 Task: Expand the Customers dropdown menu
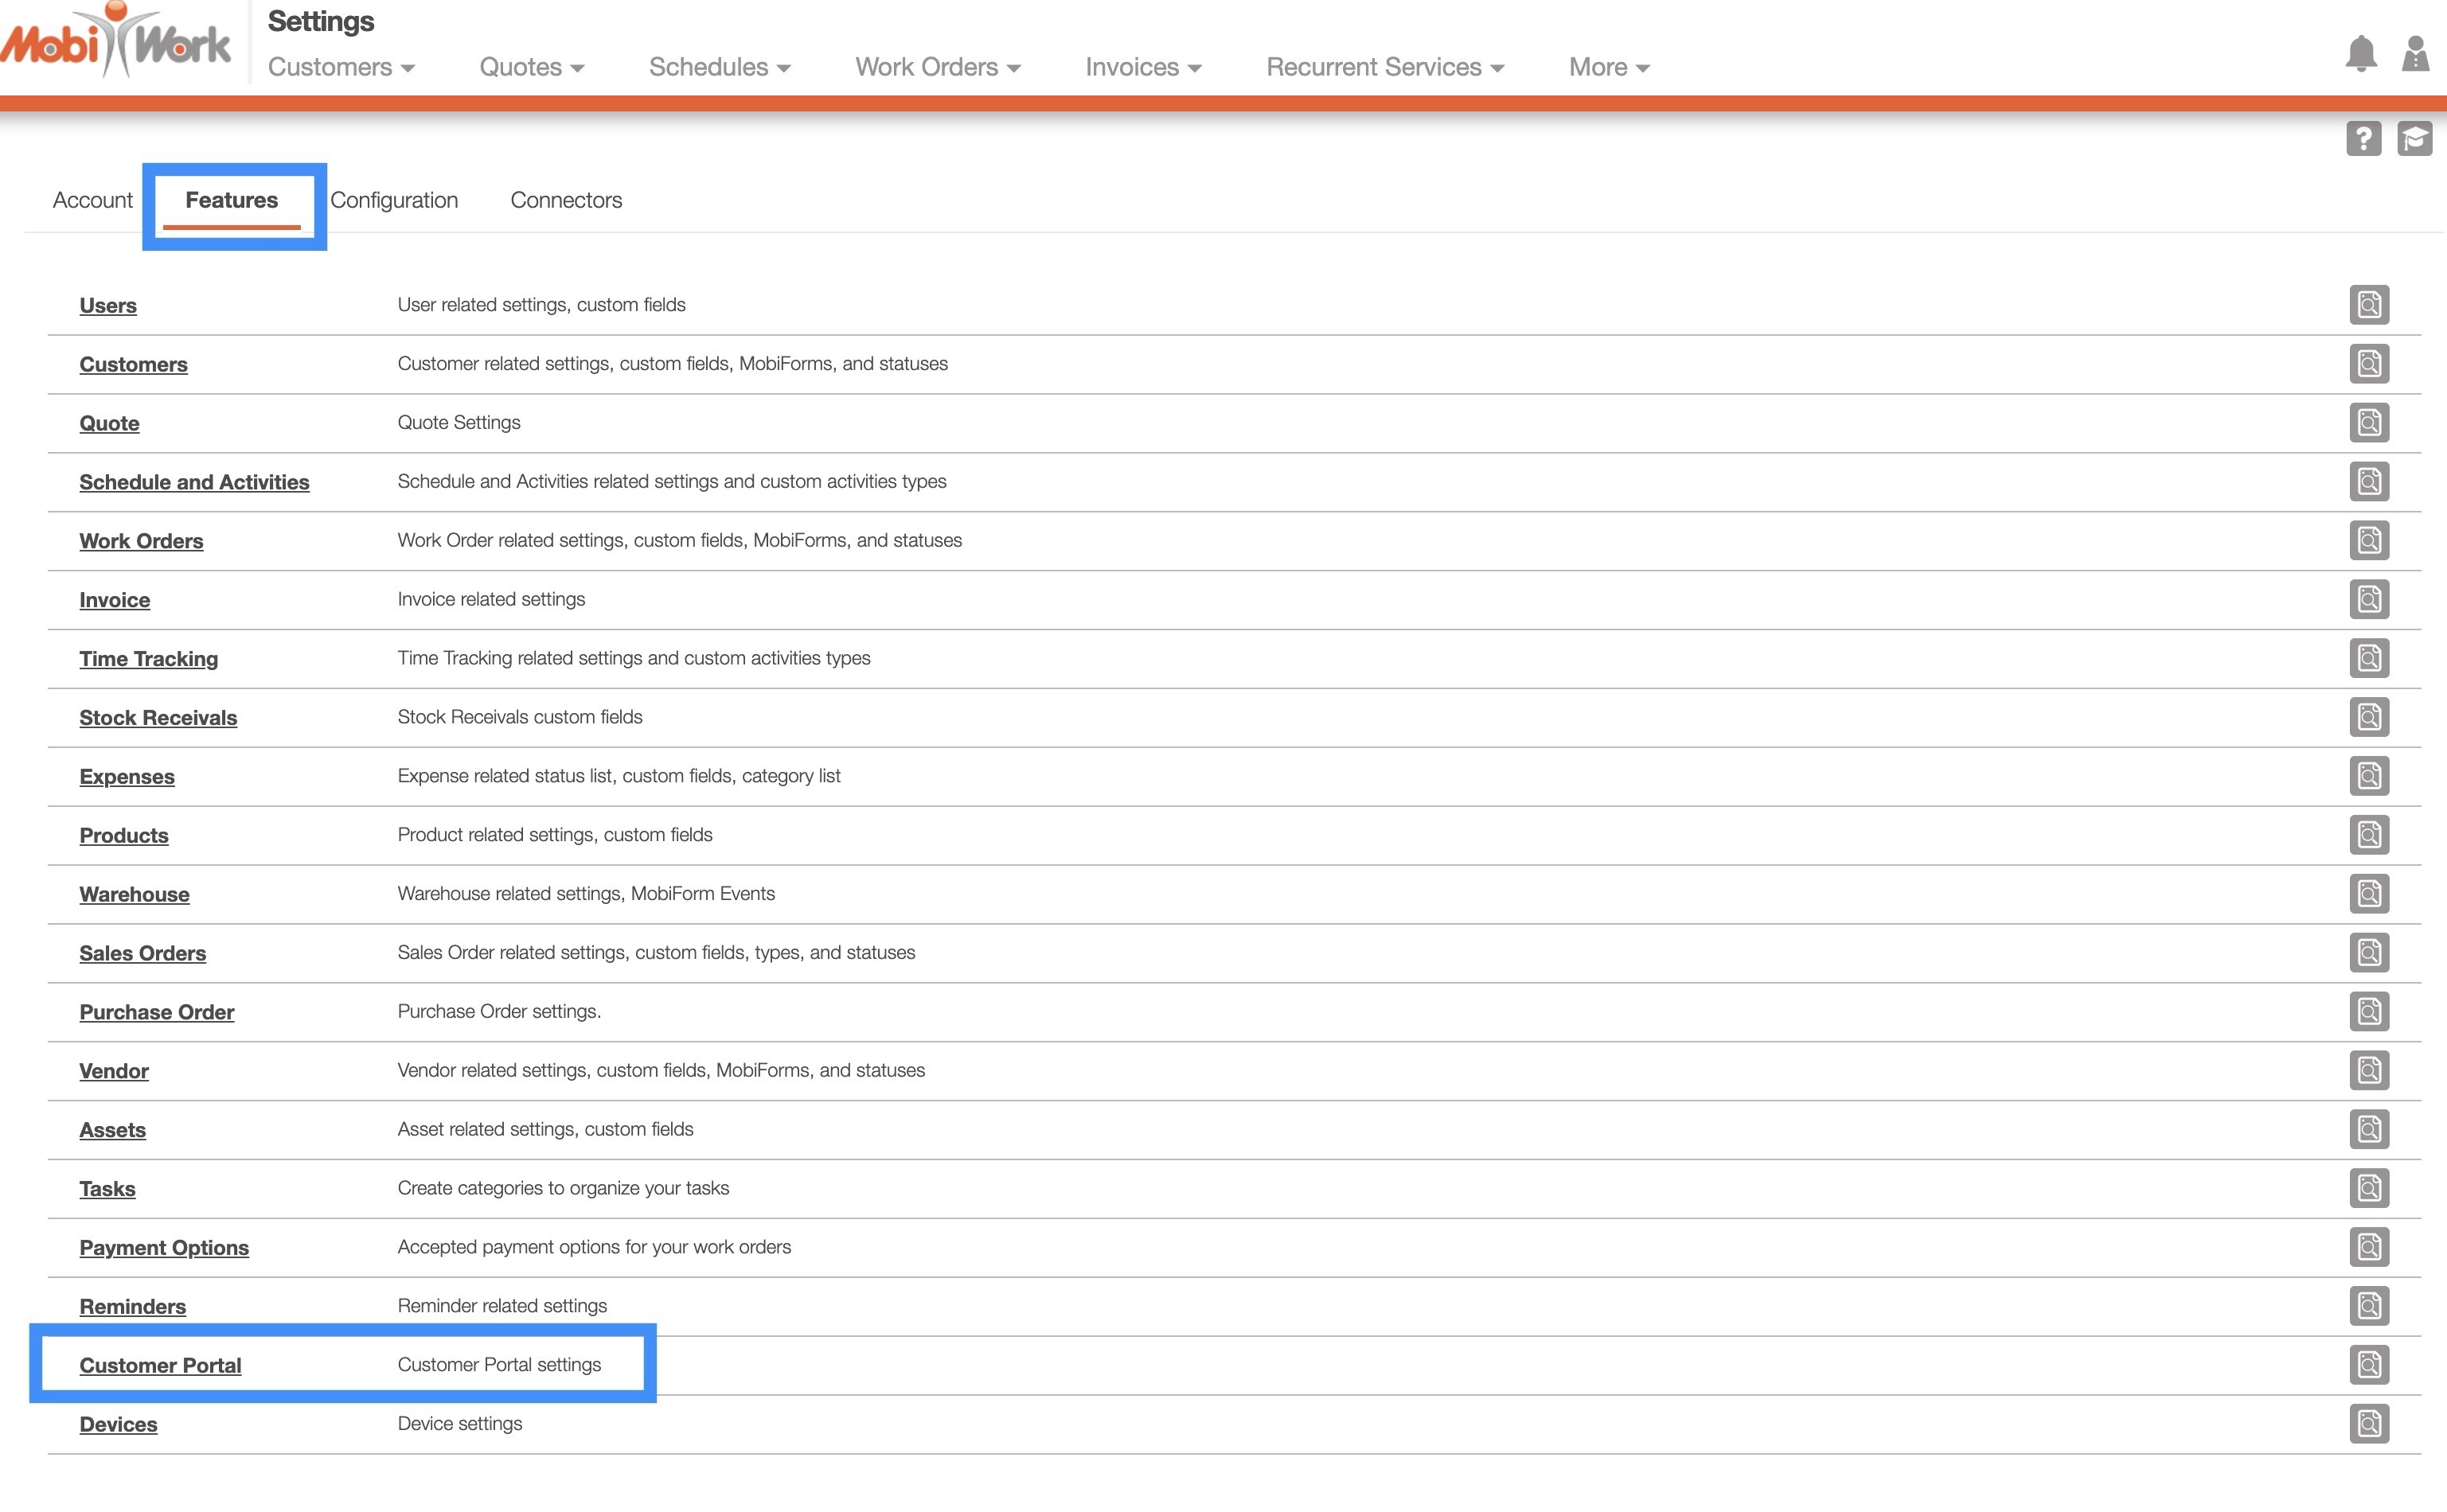coord(341,67)
